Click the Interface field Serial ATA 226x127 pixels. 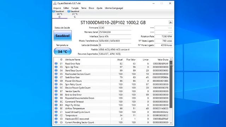(115, 36)
